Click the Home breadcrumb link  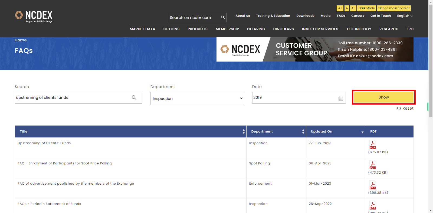[x=21, y=40]
